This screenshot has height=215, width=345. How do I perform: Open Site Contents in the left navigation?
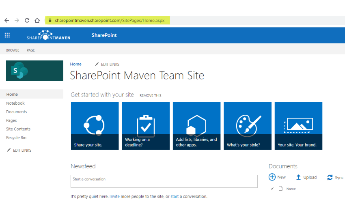(18, 129)
